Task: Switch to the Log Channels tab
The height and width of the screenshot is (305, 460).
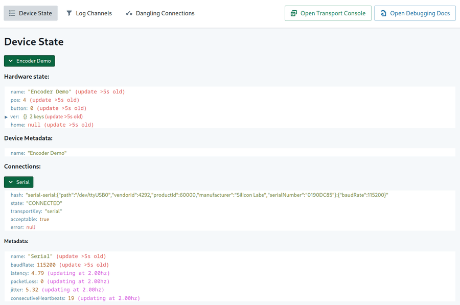Action: 89,13
